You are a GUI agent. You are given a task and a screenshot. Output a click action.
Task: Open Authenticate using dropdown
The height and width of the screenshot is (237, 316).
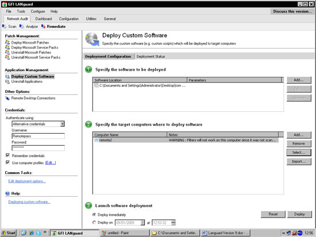point(63,124)
